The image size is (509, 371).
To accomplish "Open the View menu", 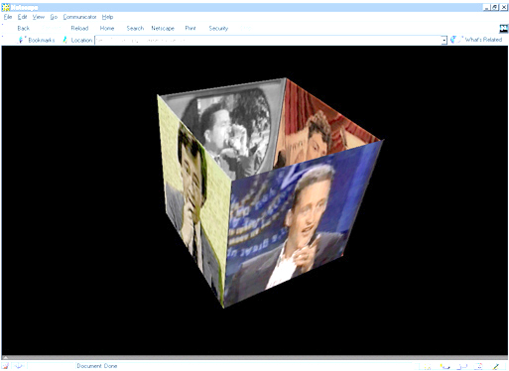I will (x=39, y=17).
